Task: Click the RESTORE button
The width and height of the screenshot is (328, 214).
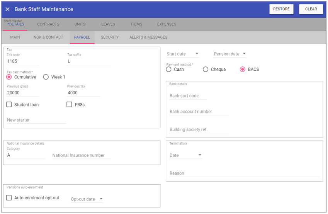Action: tap(281, 9)
